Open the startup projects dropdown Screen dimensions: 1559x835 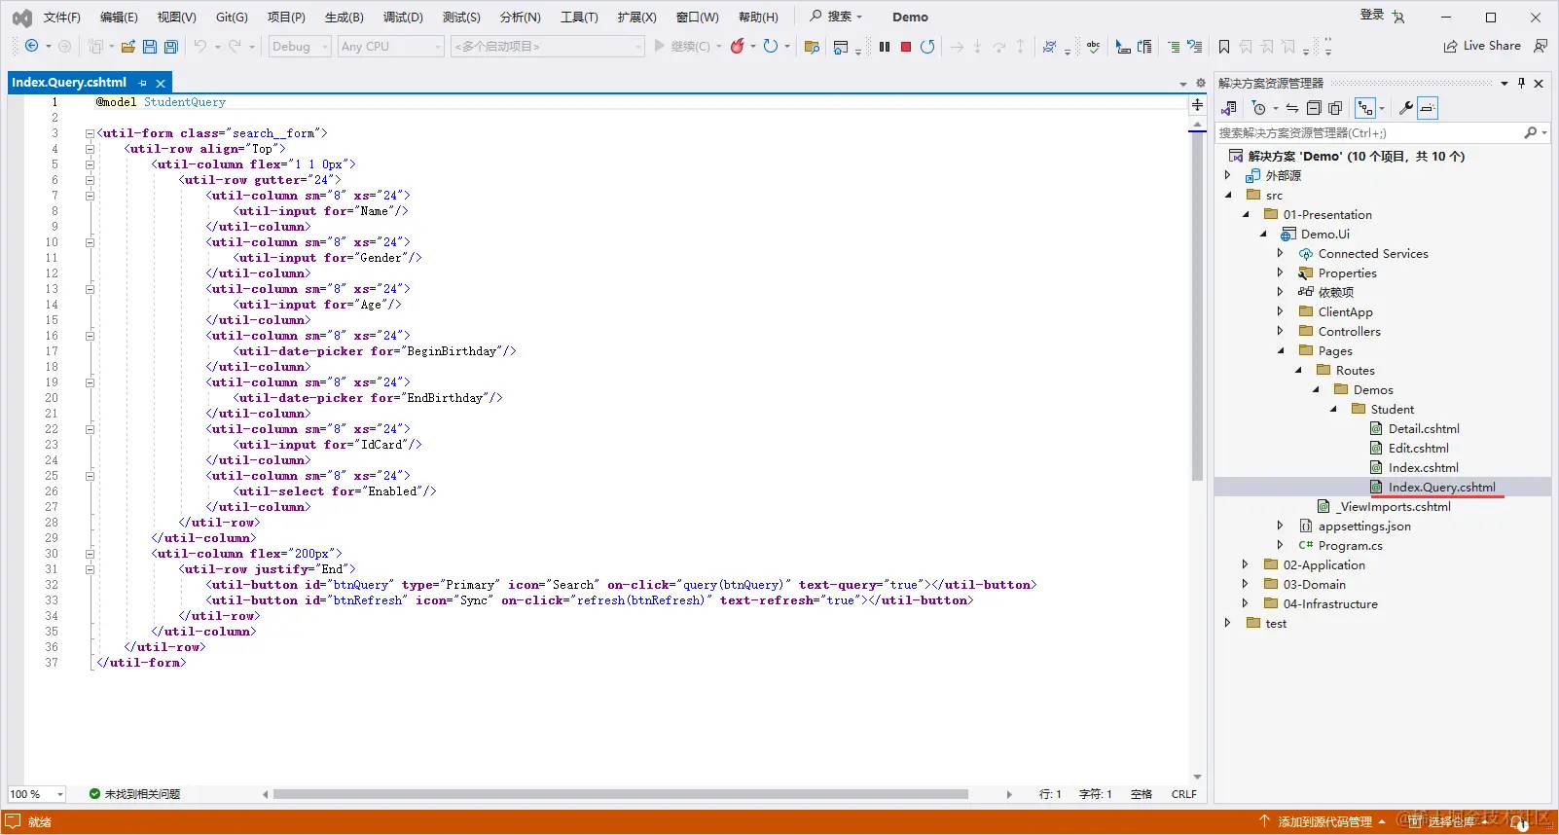(547, 46)
